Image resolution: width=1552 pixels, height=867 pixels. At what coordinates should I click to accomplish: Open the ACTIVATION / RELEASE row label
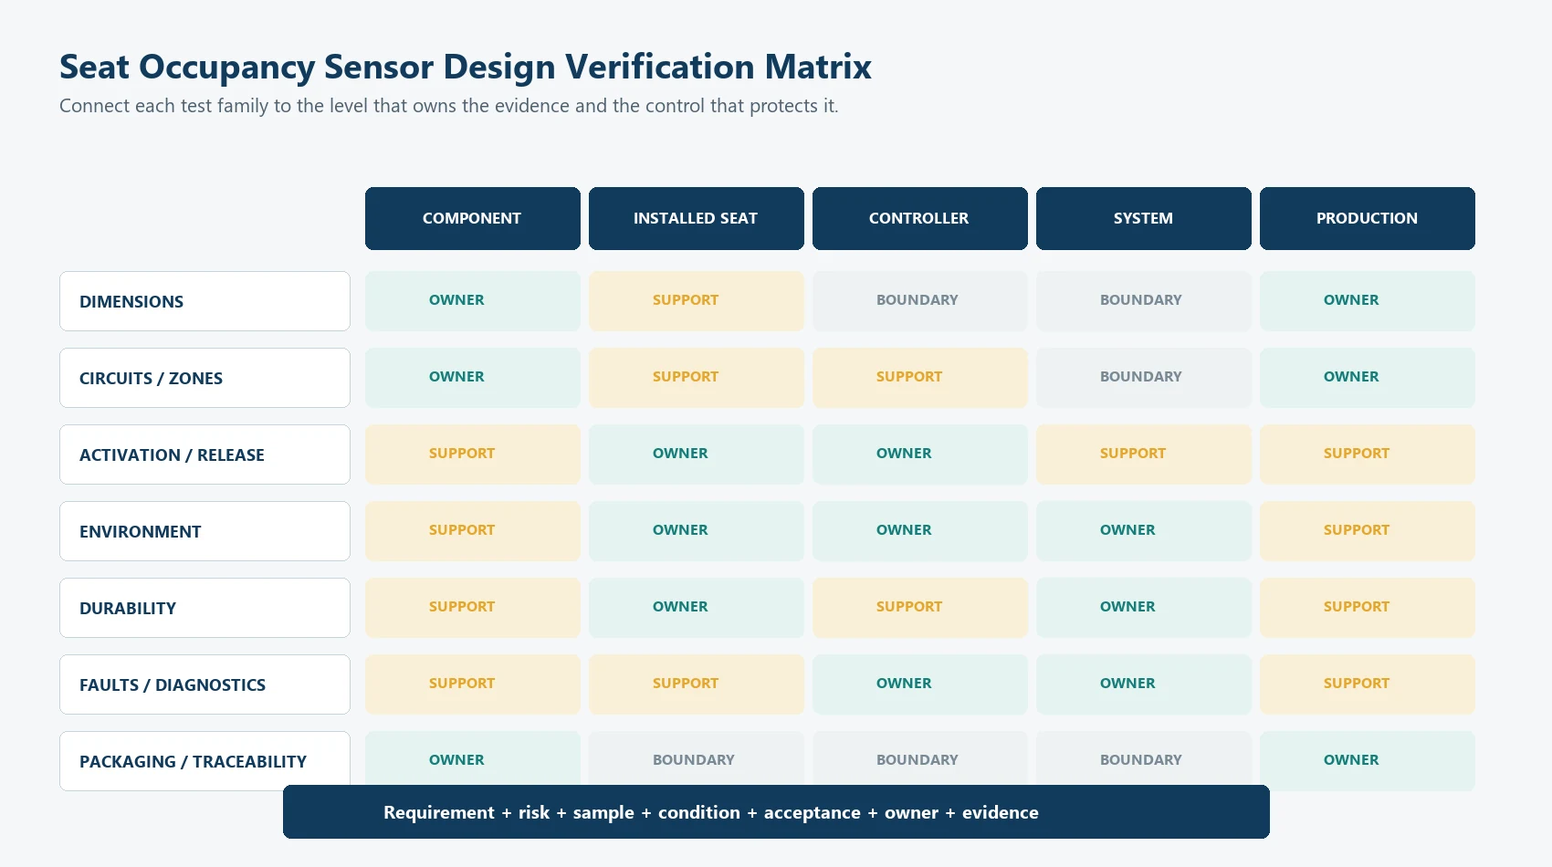[204, 454]
